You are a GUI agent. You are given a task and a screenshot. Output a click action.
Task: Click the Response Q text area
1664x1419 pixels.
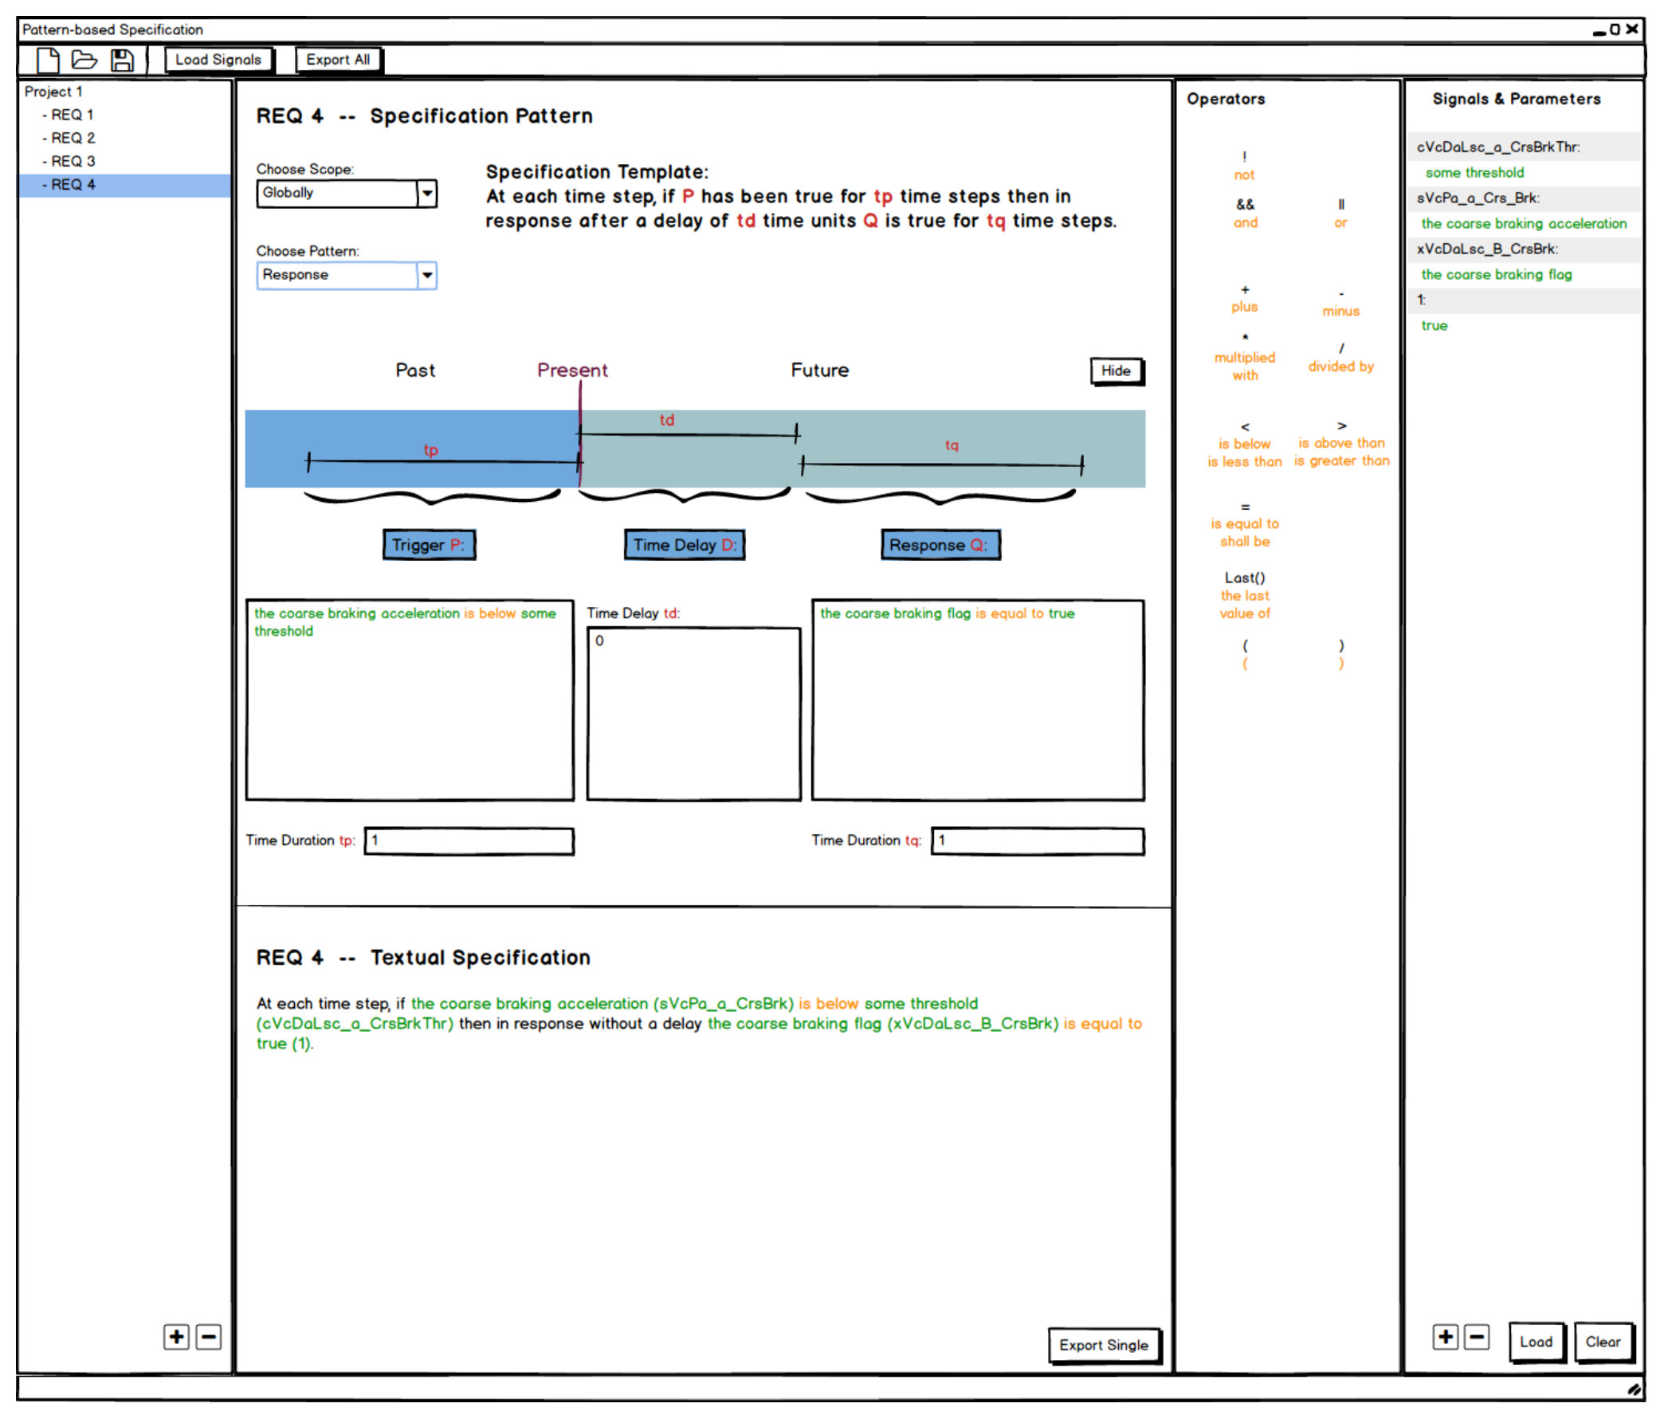point(977,700)
